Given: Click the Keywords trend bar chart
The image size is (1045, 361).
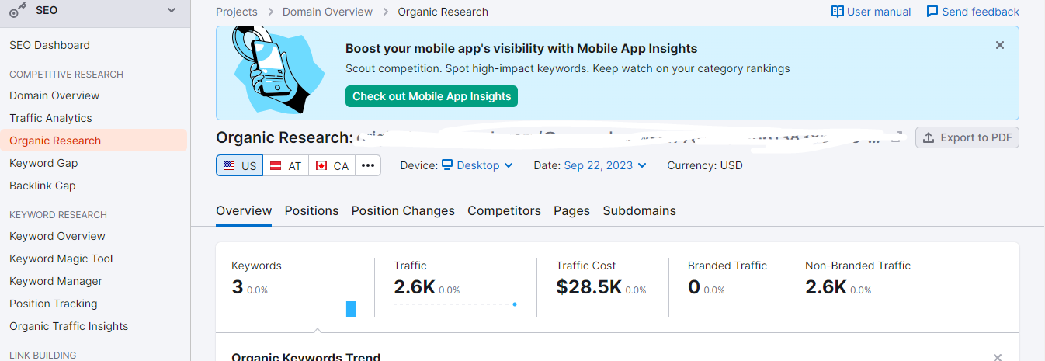Looking at the screenshot, I should pos(351,308).
